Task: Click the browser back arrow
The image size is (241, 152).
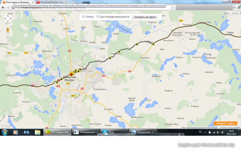Action: 3,7
